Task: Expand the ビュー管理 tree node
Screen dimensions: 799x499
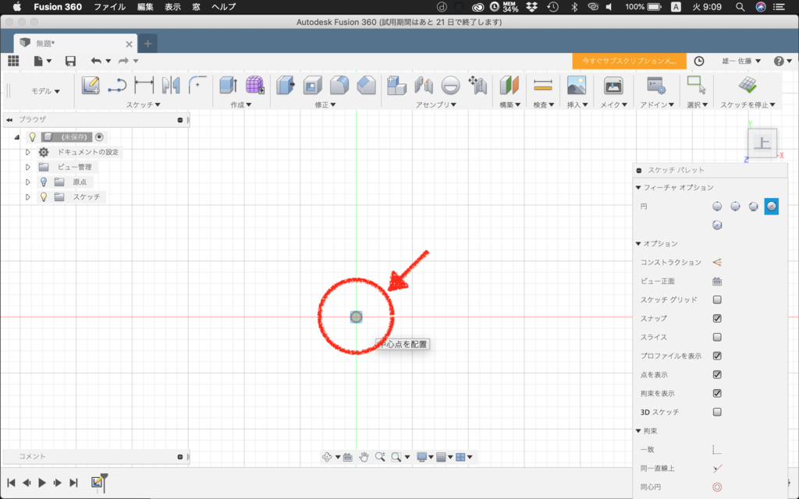Action: (x=28, y=167)
